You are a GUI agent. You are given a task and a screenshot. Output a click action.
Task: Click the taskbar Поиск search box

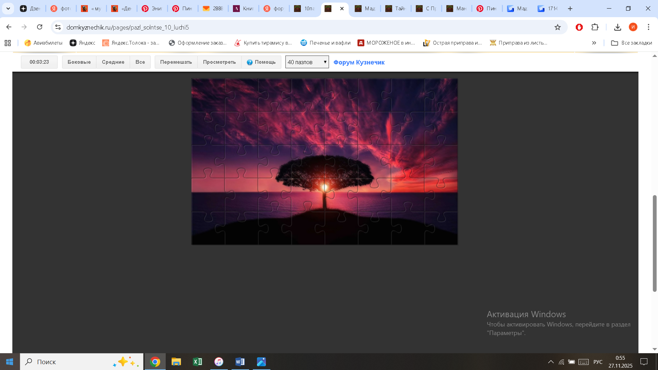82,362
